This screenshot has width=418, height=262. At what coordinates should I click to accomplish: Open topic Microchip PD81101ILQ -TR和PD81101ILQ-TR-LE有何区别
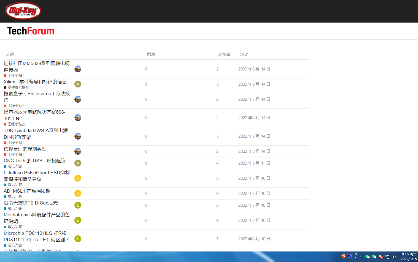[37, 236]
